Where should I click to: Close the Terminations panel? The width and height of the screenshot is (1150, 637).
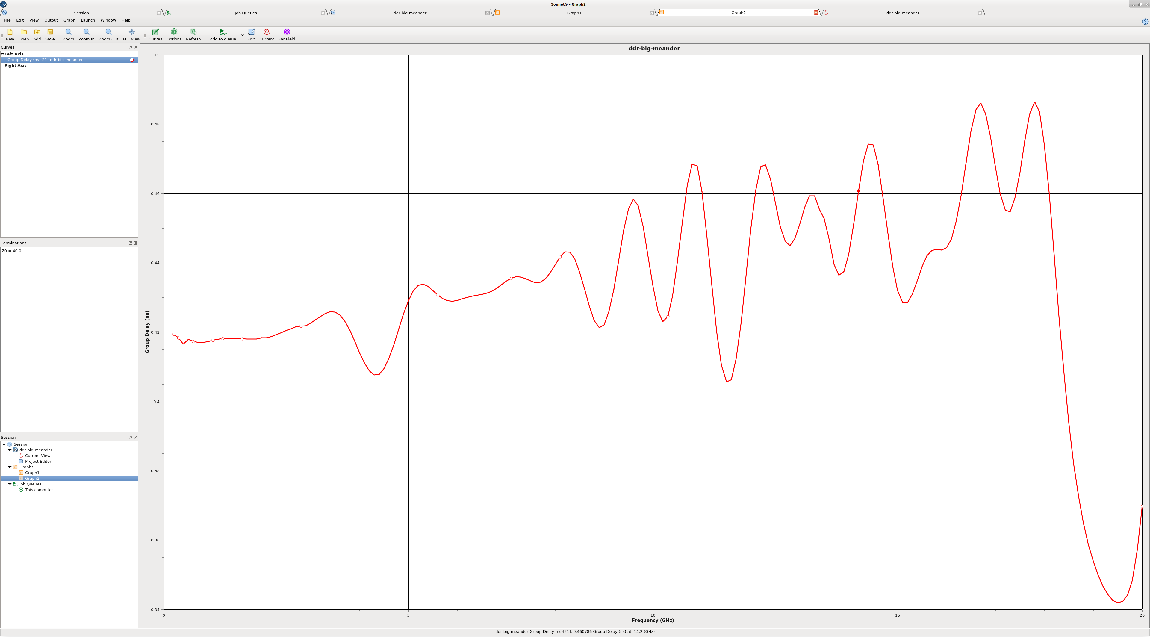click(x=136, y=243)
